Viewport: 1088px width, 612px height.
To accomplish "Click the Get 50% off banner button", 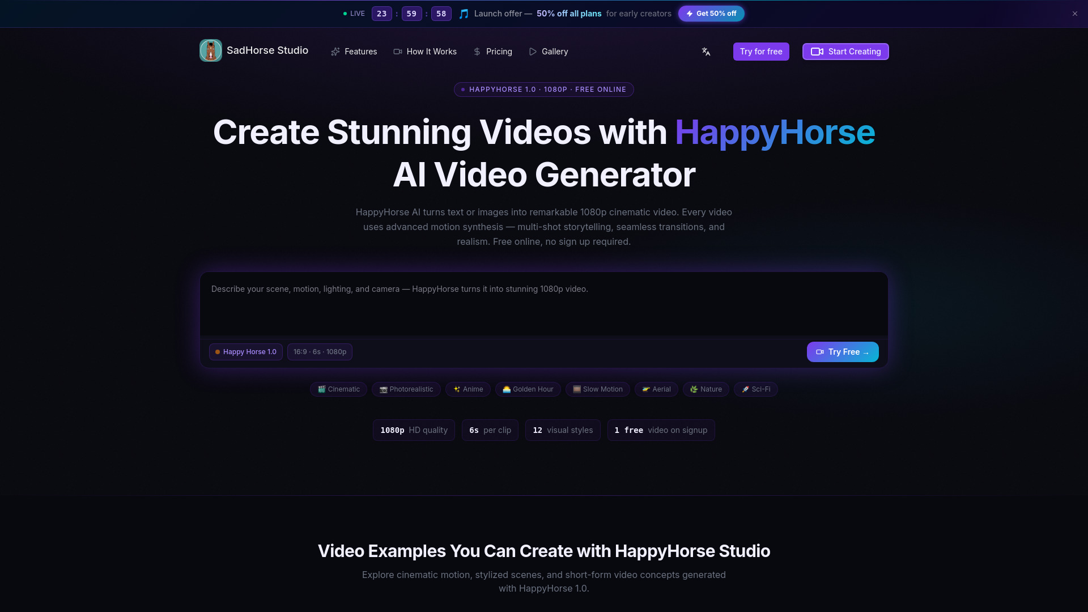I will 711,13.
